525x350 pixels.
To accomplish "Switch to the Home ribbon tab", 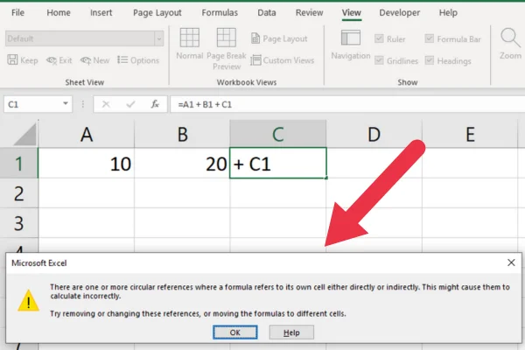I will pos(59,13).
